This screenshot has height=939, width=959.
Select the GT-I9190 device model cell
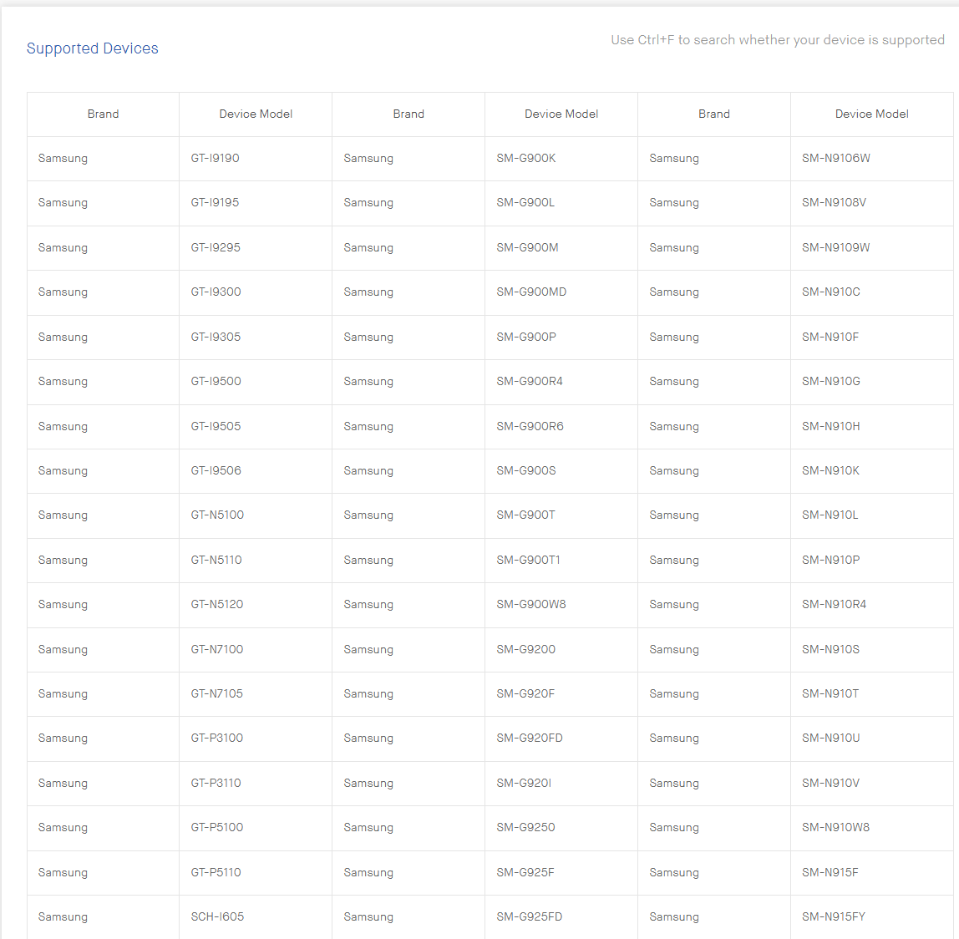[215, 158]
